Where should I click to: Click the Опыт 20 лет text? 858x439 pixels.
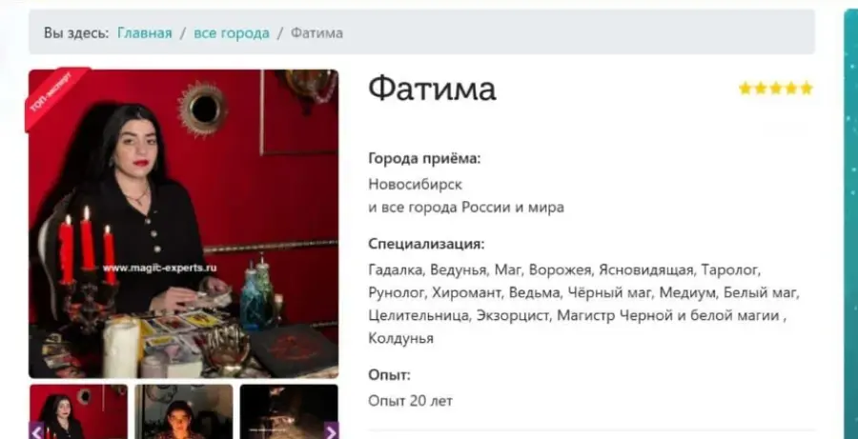[410, 401]
